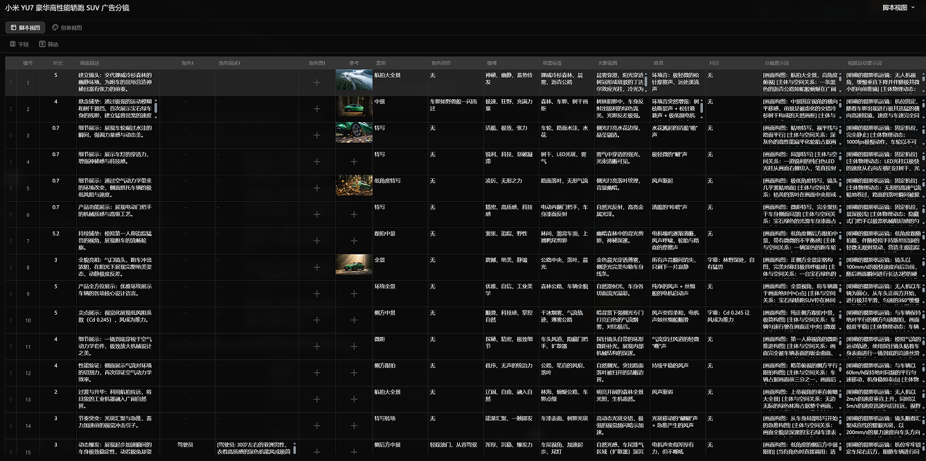This screenshot has width=926, height=461.
Task: Select dialogue cell 字幕：林野深处，自有猛兽
Action: click(x=733, y=267)
